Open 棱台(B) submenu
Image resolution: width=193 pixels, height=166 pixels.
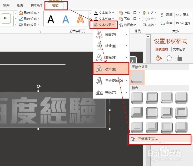111,69
